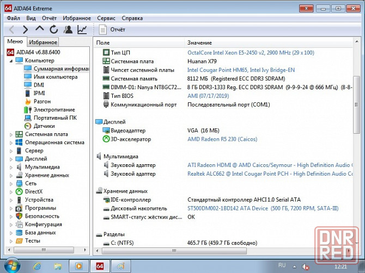Screen dimensions: 365x273
Task: Open the Справка menu
Action: (x=132, y=18)
